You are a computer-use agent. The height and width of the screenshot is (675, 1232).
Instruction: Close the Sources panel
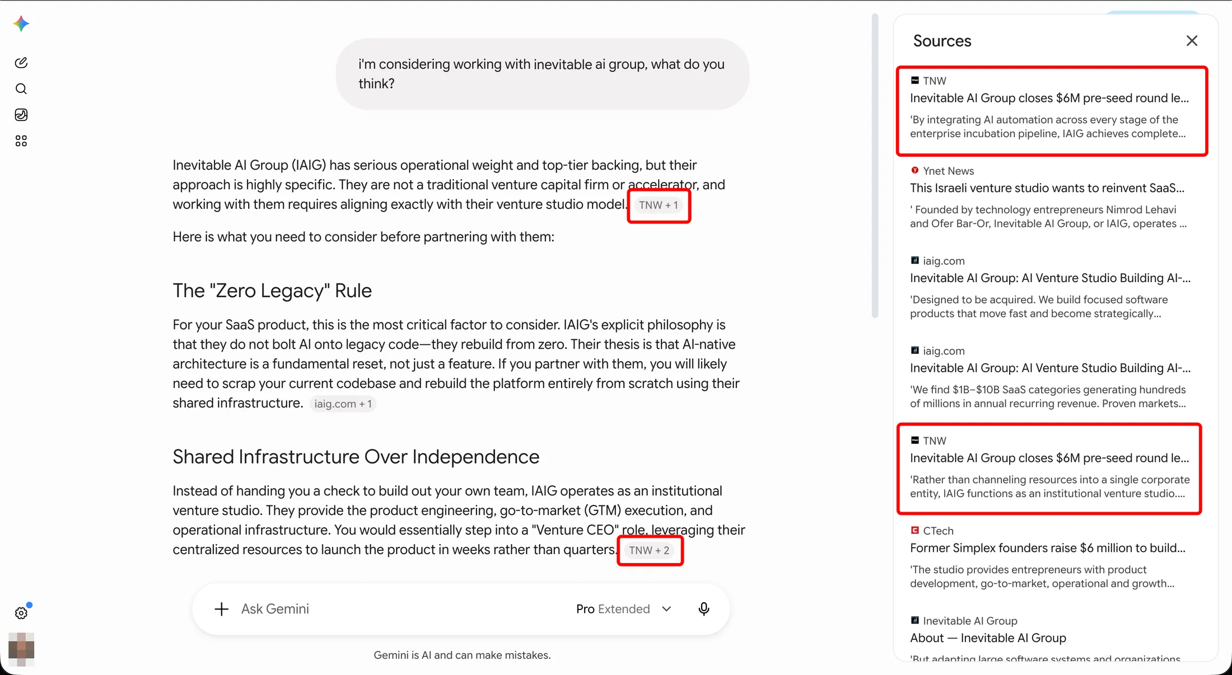(x=1192, y=41)
